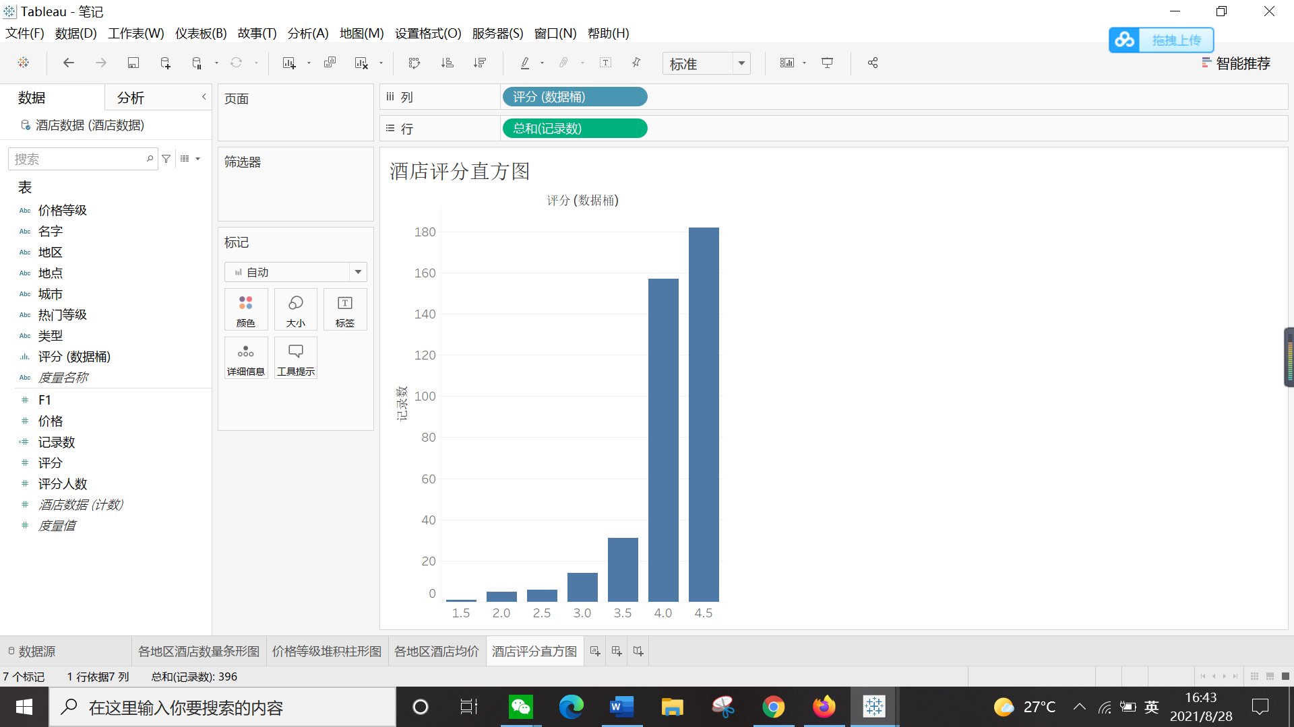The height and width of the screenshot is (727, 1294).
Task: Click the search filter icon in data pane
Action: (x=166, y=159)
